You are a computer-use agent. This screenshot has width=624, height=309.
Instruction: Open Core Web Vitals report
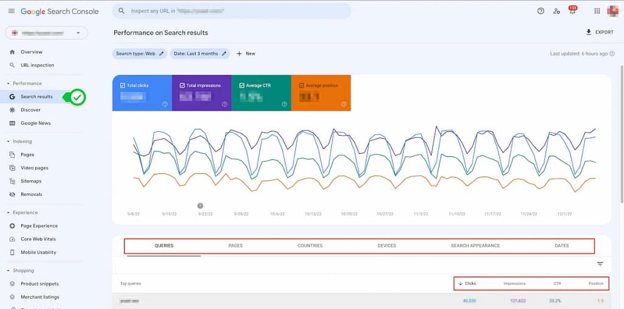pos(38,239)
